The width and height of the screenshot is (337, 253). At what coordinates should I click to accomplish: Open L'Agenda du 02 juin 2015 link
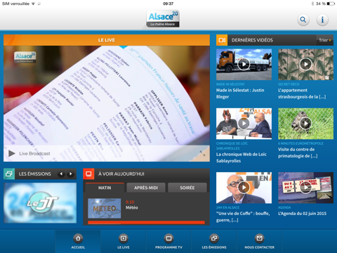pyautogui.click(x=302, y=214)
